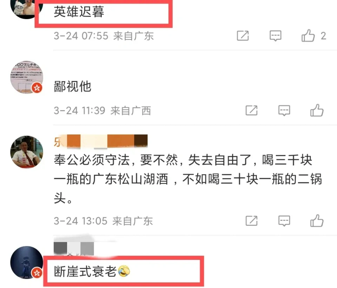Share the 奉公必须守法 comment
This screenshot has height=288, width=337.
pyautogui.click(x=251, y=220)
